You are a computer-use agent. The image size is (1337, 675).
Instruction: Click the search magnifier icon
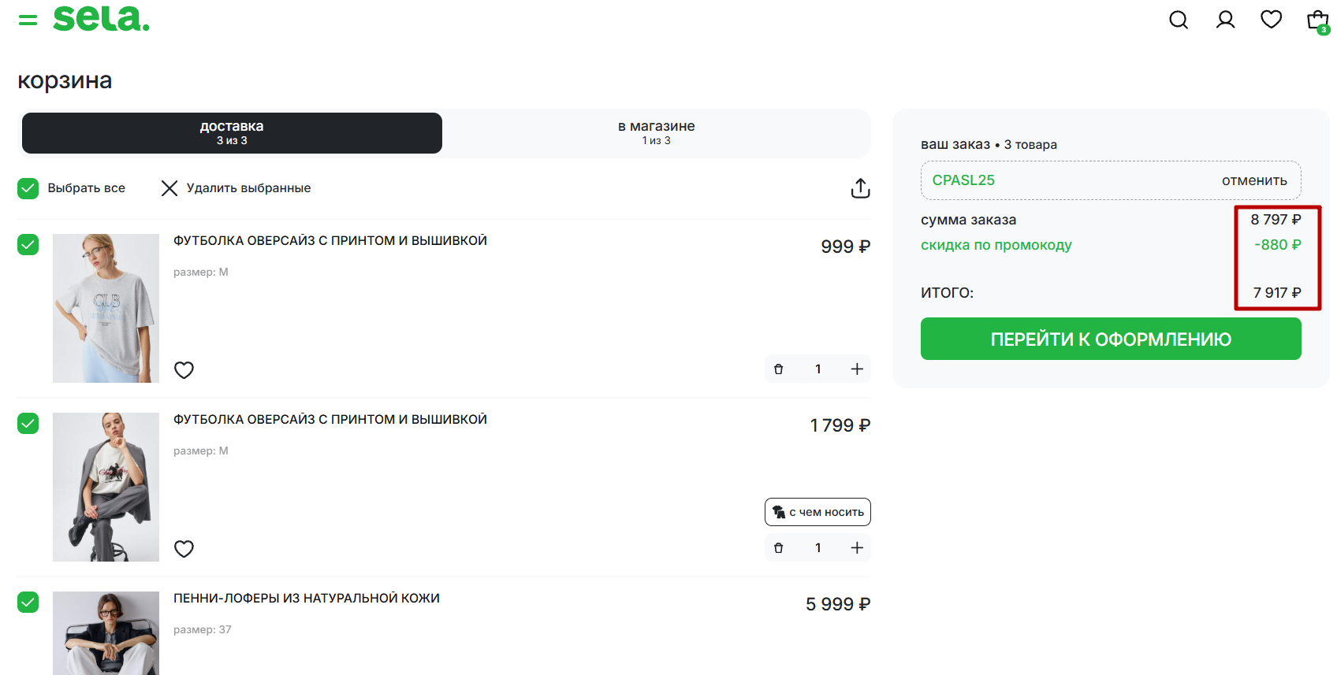[x=1178, y=20]
